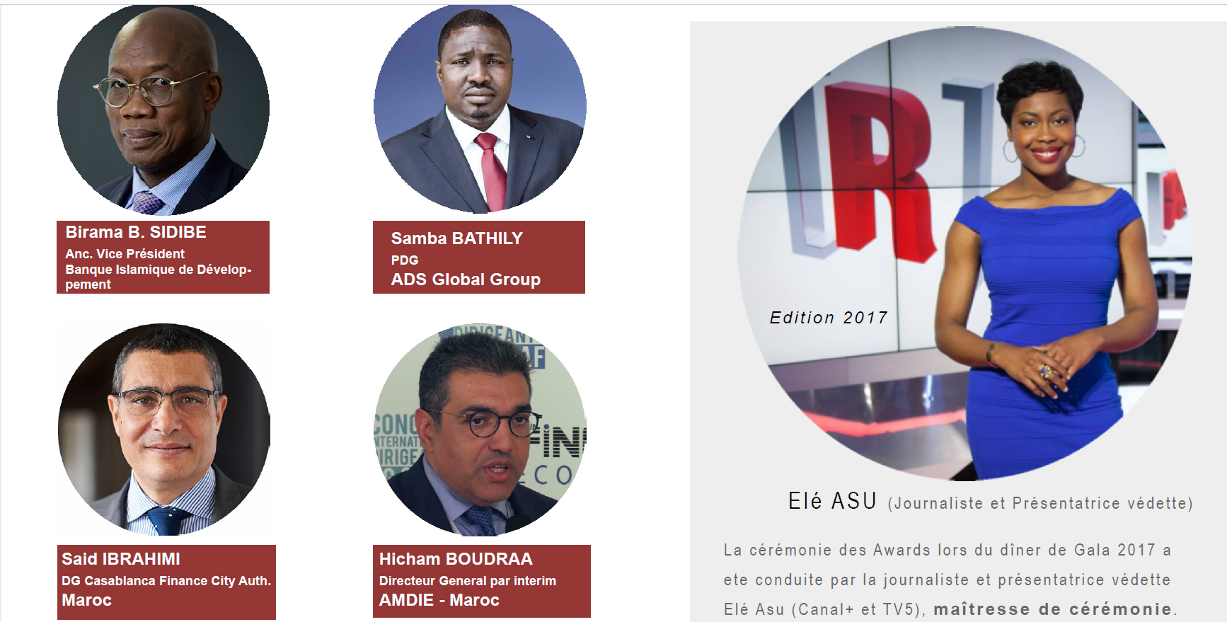Click Birama B. SIDIBE portrait photo
The width and height of the screenshot is (1227, 622).
pyautogui.click(x=163, y=110)
